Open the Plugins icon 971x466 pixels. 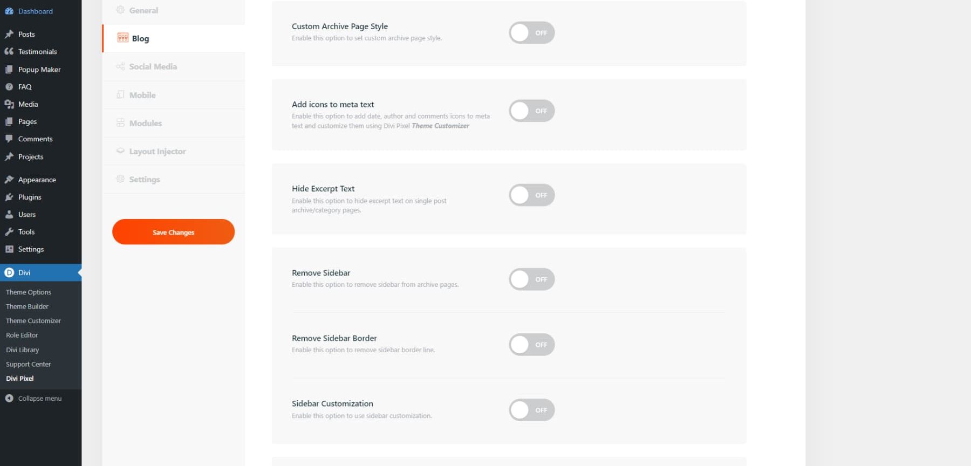(x=10, y=197)
